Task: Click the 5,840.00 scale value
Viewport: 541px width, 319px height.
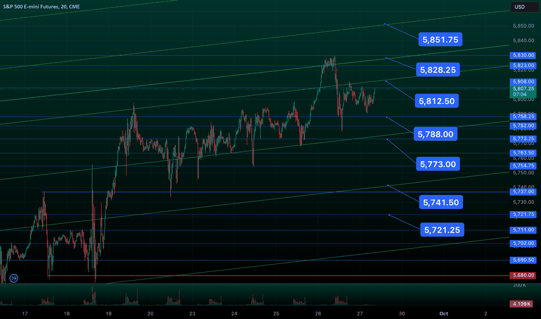Action: click(524, 41)
